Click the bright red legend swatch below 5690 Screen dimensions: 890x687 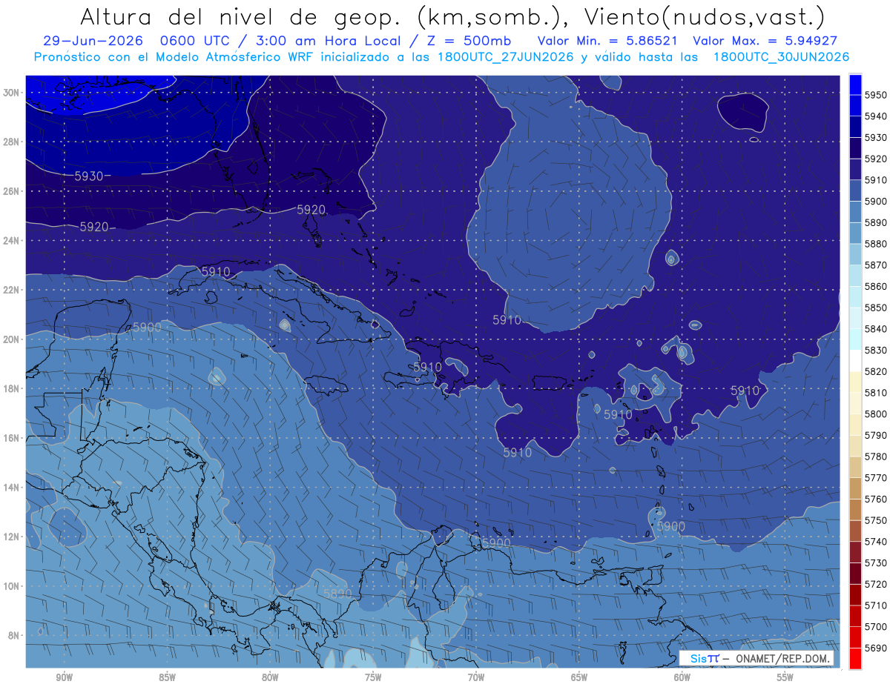[855, 658]
